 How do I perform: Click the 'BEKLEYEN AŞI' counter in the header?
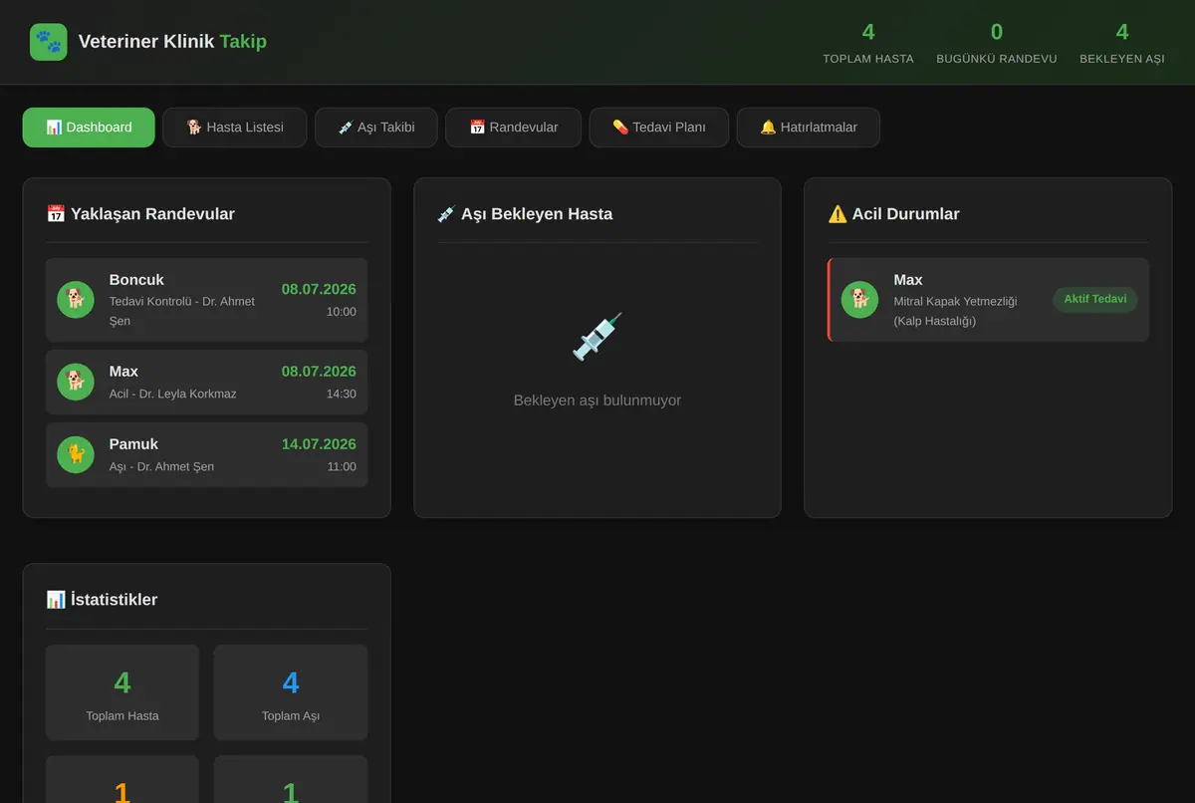pos(1122,43)
